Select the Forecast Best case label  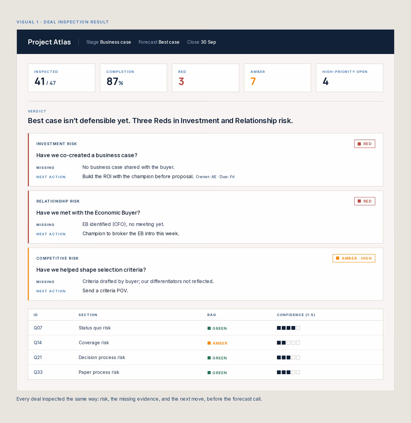click(x=159, y=42)
